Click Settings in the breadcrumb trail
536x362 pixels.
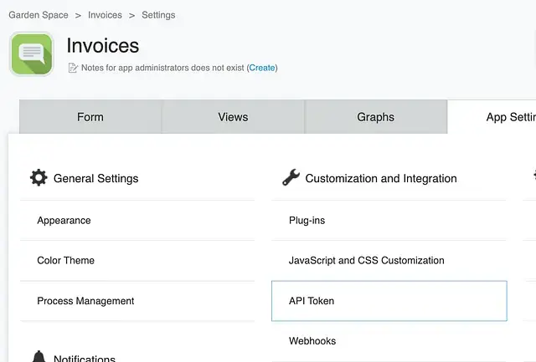158,15
